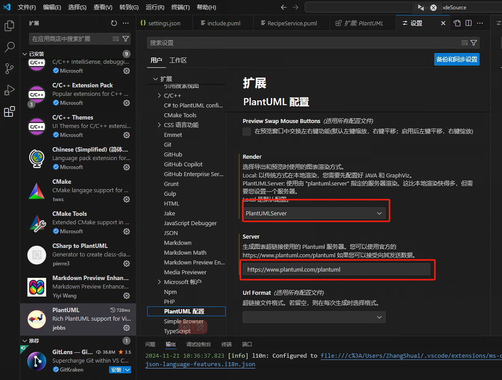Open the Render dropdown showing PlantUMLServer

[314, 213]
